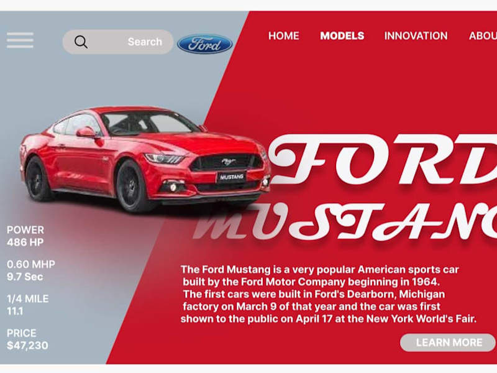
Task: Click the MUSTANG license plate on car
Action: [231, 177]
